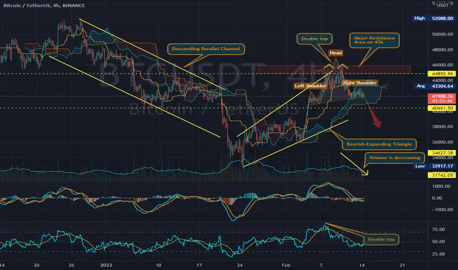Select the High 52088.00 price label

coord(433,18)
